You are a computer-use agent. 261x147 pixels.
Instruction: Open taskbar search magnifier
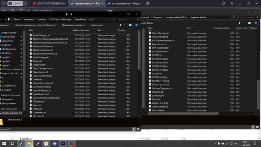(12, 143)
